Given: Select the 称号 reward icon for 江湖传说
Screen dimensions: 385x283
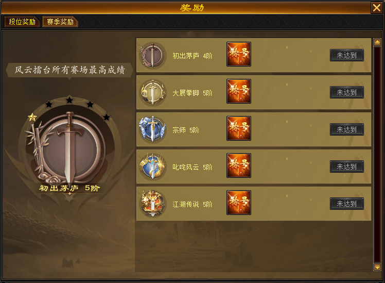Looking at the screenshot, I should coord(239,203).
